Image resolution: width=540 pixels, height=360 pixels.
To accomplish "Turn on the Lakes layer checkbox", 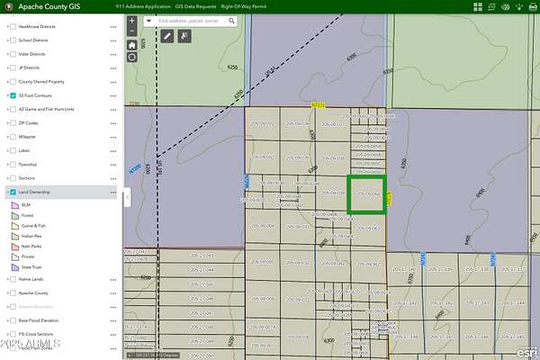I will 13,150.
